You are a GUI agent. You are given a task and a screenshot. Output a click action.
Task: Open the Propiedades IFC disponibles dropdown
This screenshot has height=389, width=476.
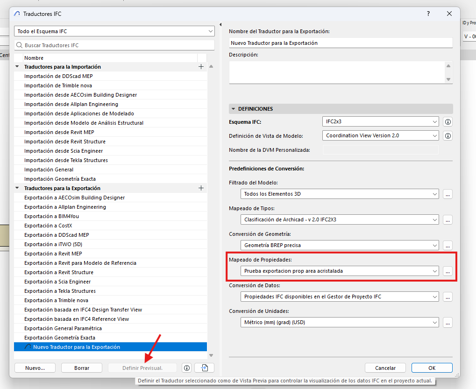tap(340, 297)
